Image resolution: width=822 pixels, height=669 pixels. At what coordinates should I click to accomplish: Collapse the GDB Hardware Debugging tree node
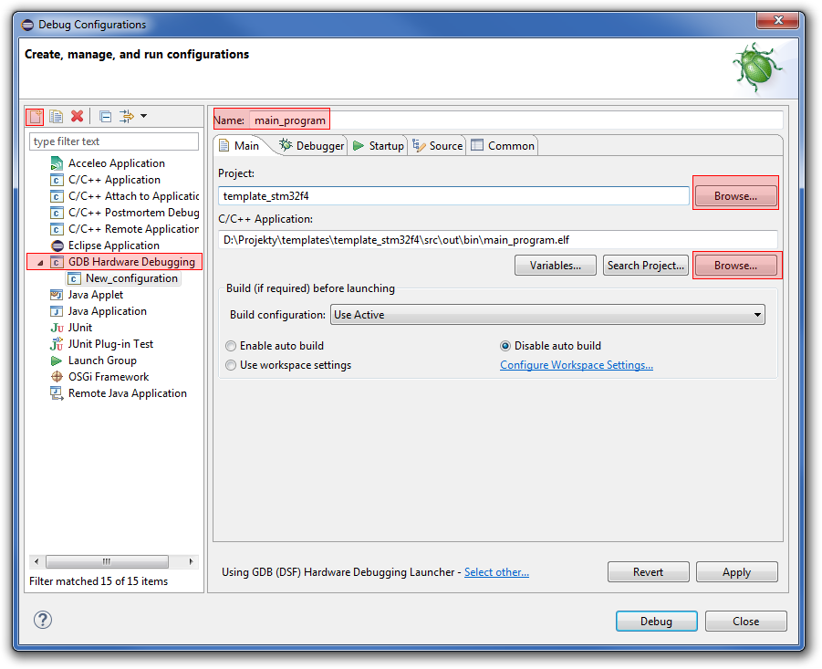pyautogui.click(x=39, y=263)
